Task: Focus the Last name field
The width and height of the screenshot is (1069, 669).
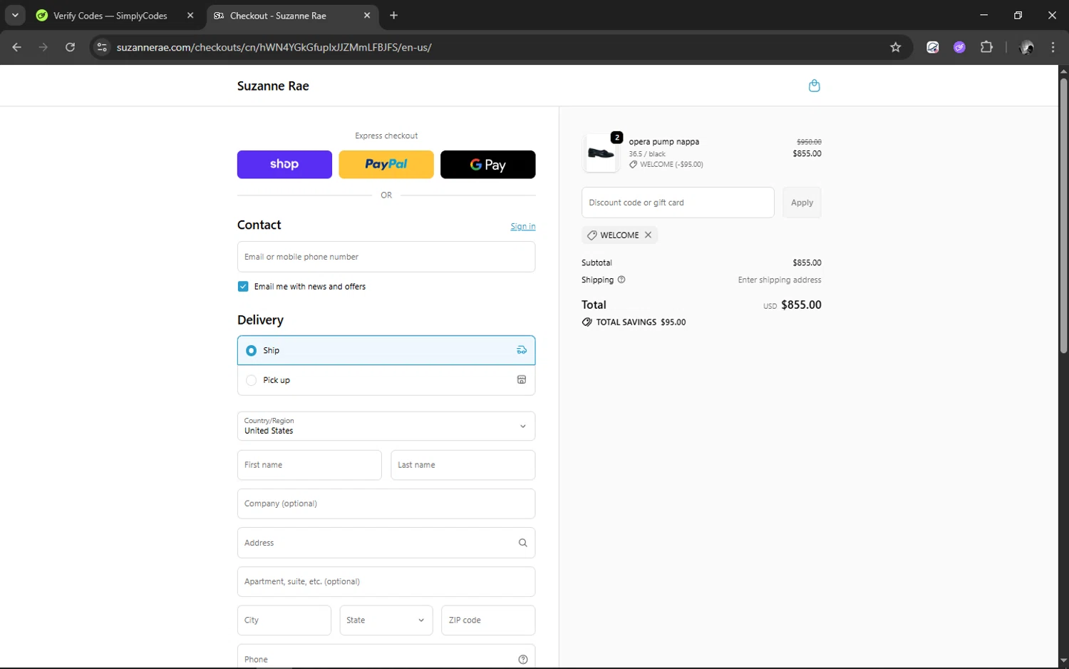Action: (463, 465)
